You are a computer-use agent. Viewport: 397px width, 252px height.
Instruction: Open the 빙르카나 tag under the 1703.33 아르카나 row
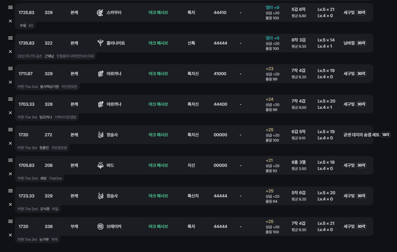click(x=46, y=117)
